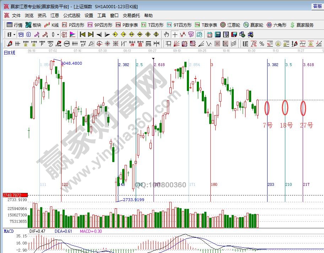Jump to first bar with skip-start arrow
Screen dimensions: 324x253
82,34
